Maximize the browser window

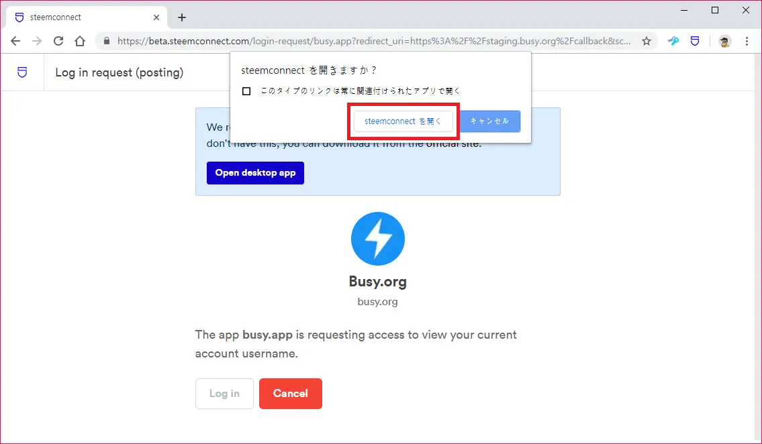click(715, 10)
